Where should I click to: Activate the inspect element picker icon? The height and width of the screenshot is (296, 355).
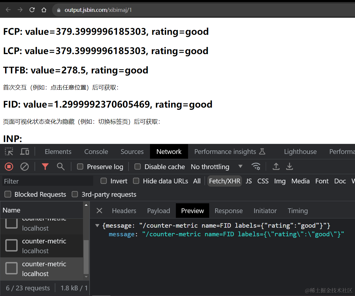9,152
